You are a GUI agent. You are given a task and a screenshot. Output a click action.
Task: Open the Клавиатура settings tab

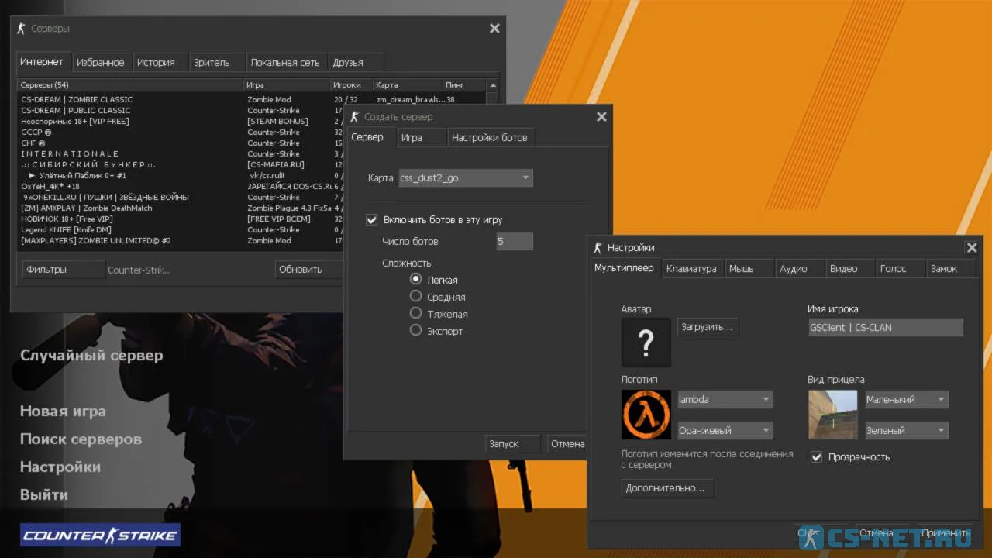(692, 269)
